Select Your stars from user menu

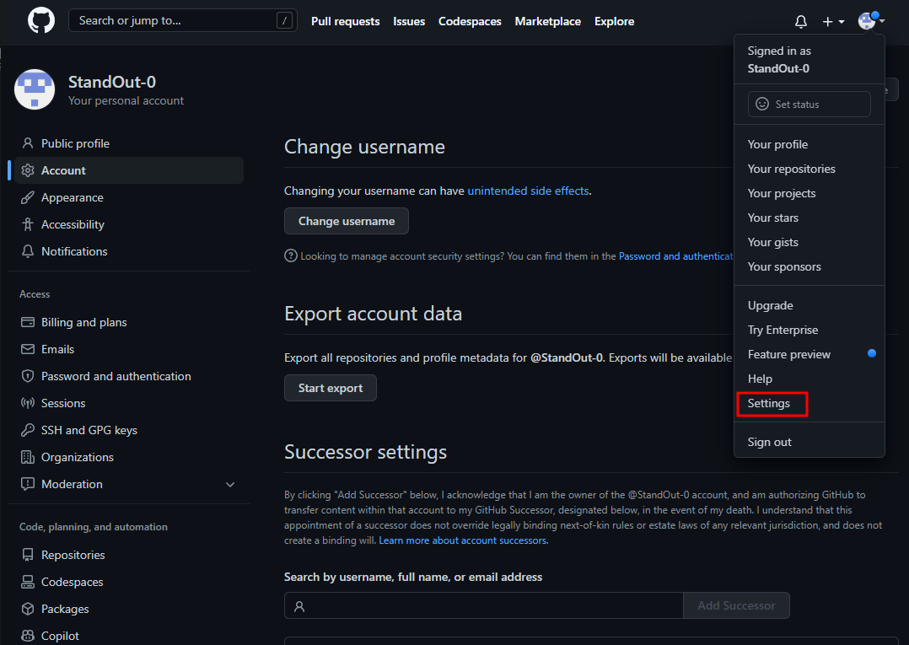coord(809,218)
